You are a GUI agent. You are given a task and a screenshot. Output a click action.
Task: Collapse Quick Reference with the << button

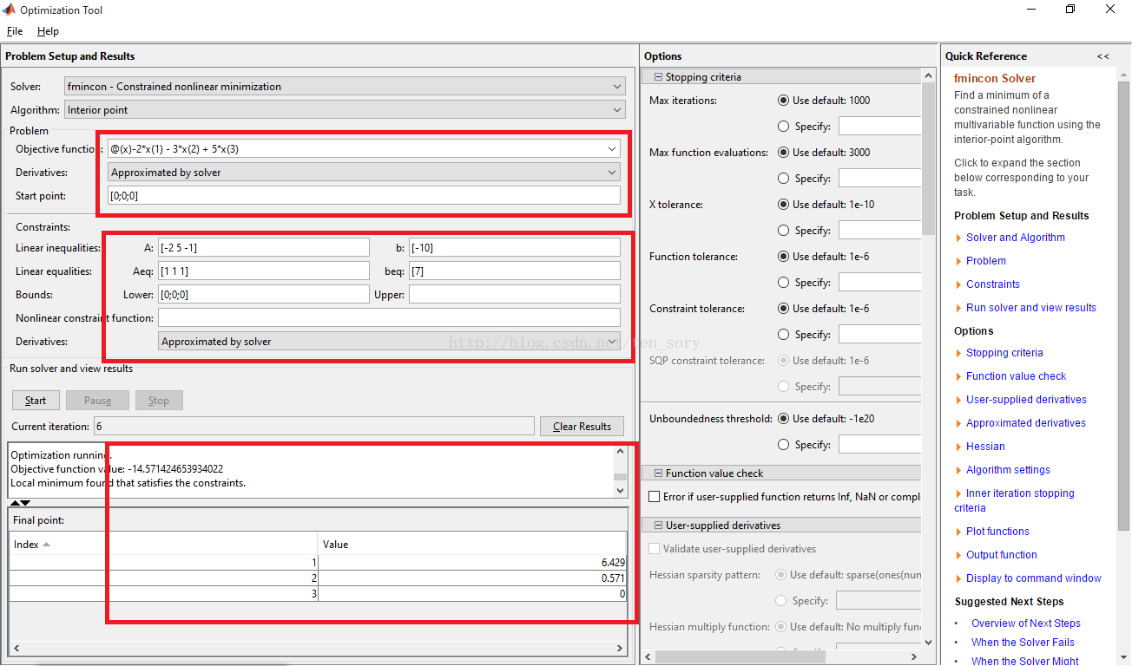(1102, 56)
